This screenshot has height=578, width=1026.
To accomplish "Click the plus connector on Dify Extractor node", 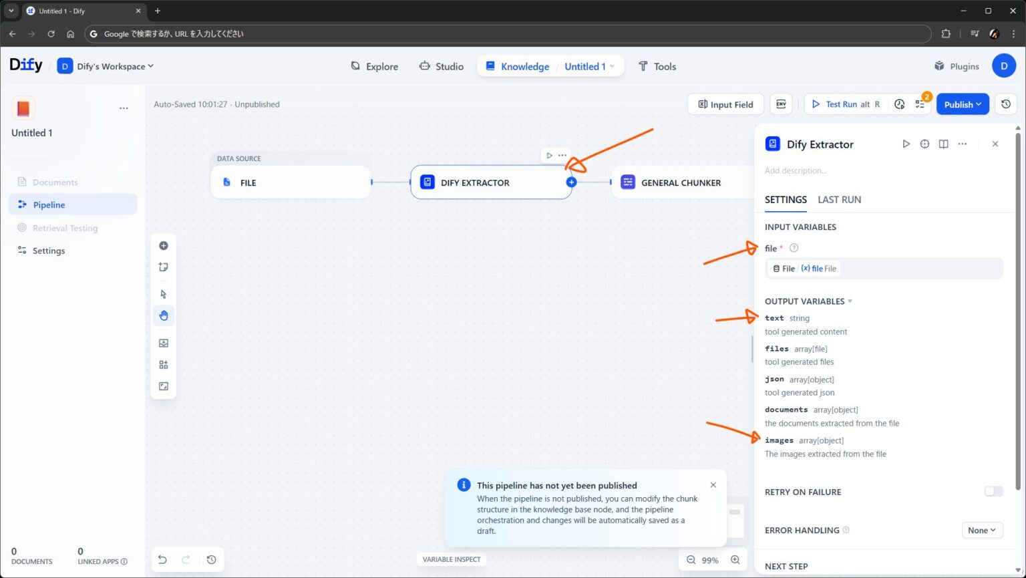I will 572,182.
